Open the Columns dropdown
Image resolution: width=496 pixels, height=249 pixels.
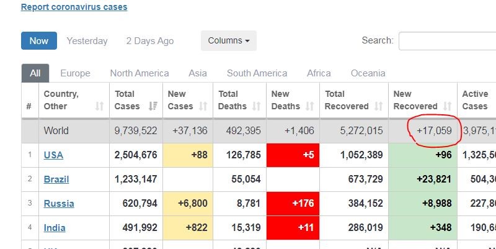point(228,41)
